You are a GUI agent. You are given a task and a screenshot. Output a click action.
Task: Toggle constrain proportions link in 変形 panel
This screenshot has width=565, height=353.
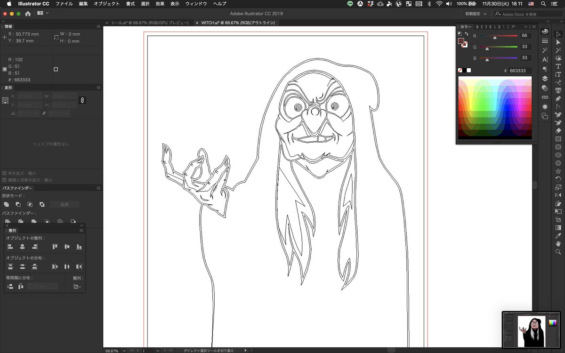81,100
